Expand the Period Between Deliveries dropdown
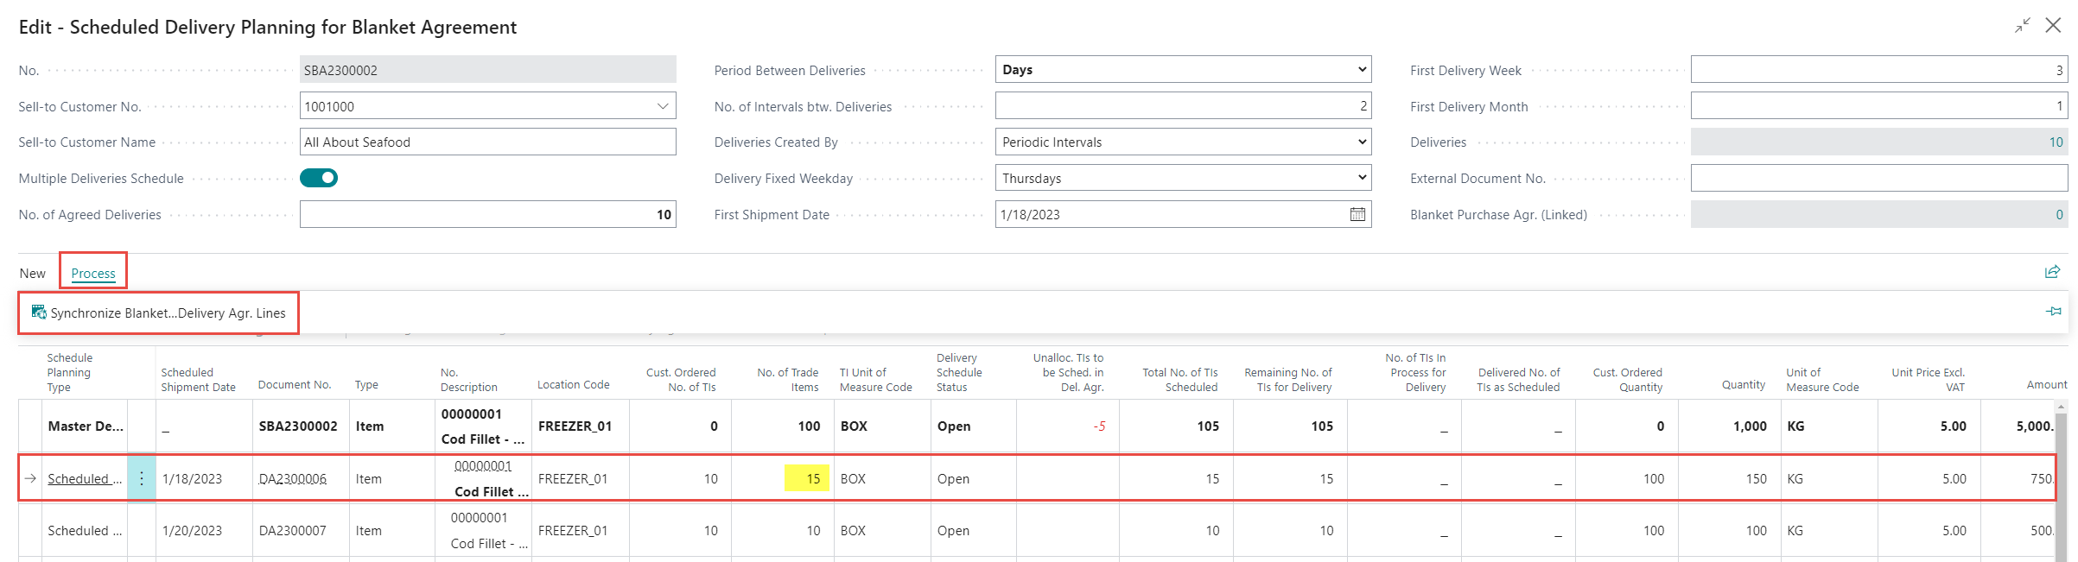 click(1362, 70)
